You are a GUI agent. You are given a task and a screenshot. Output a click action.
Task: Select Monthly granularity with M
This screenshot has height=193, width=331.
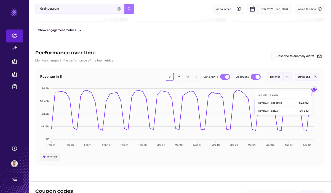click(x=188, y=77)
